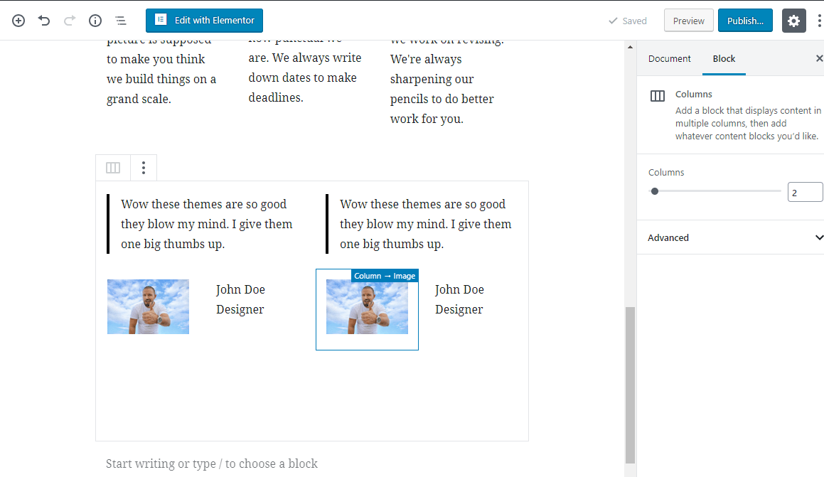Click the Columns icon in the block toolbar
The height and width of the screenshot is (477, 824).
pos(112,167)
